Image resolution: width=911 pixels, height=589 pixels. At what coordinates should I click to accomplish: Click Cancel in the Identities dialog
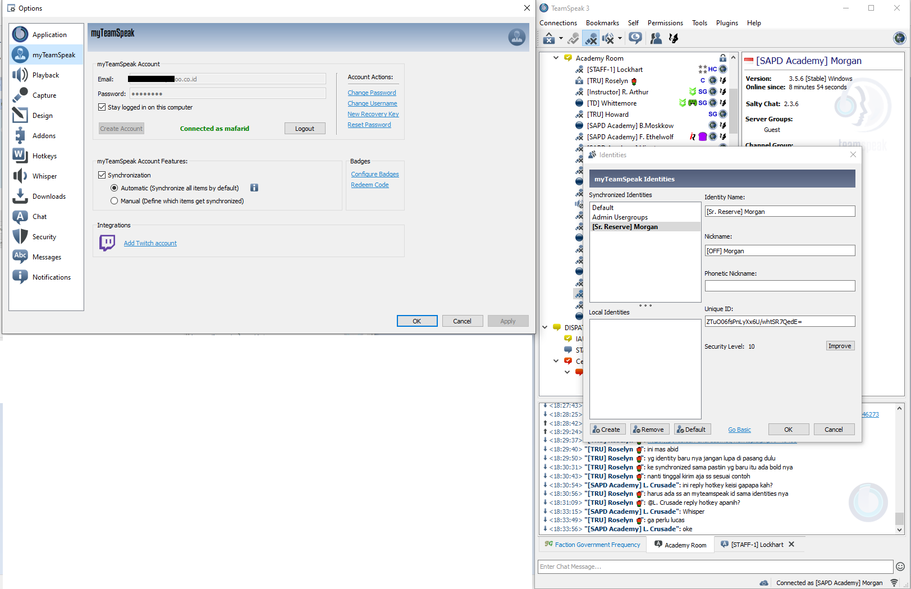click(834, 430)
